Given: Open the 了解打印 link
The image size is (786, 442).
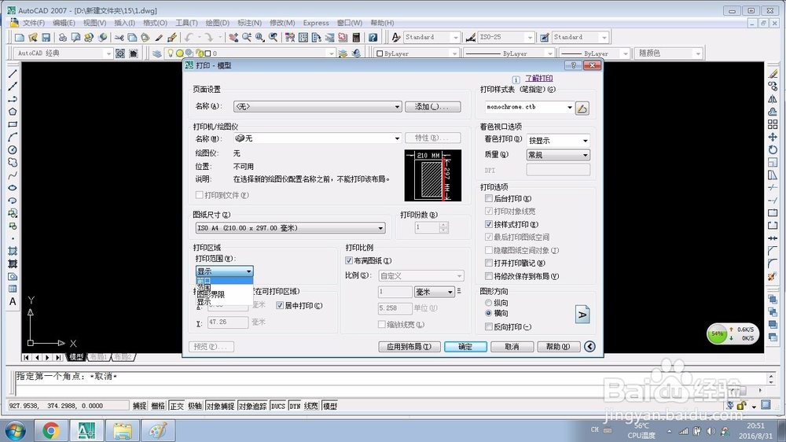Looking at the screenshot, I should pyautogui.click(x=539, y=79).
